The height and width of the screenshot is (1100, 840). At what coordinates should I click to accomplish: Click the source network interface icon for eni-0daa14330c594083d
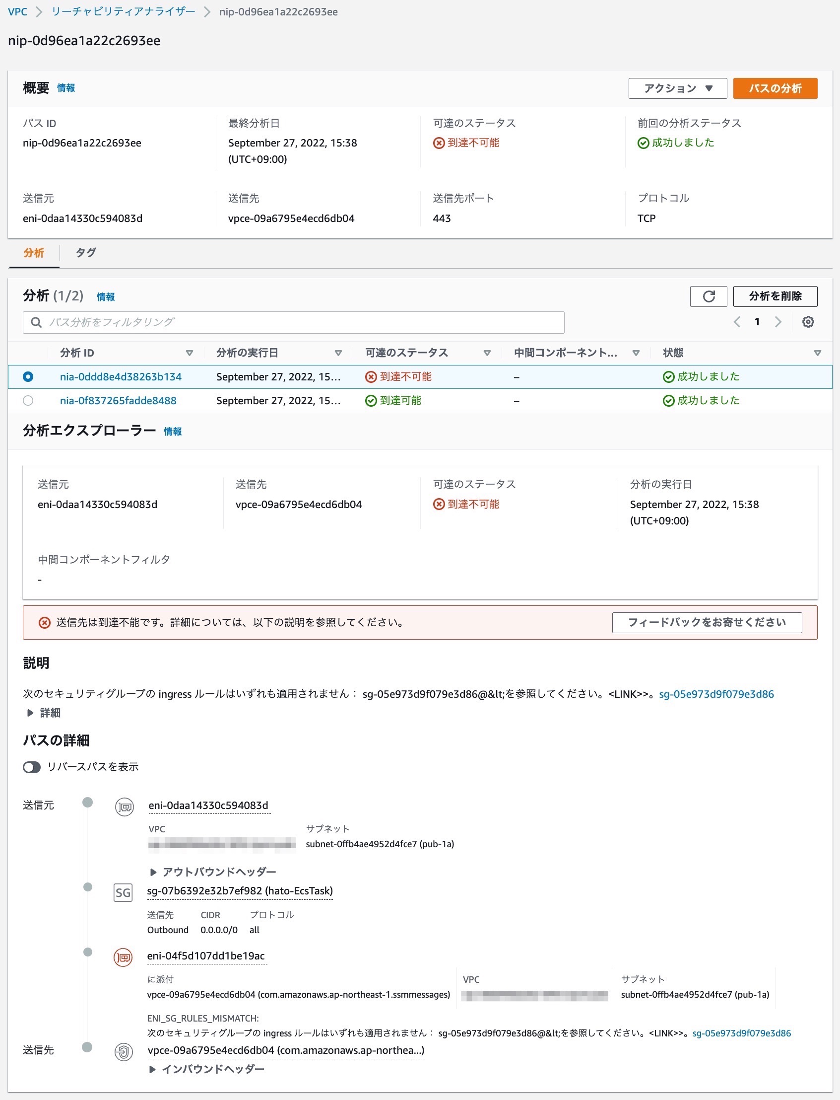(125, 807)
